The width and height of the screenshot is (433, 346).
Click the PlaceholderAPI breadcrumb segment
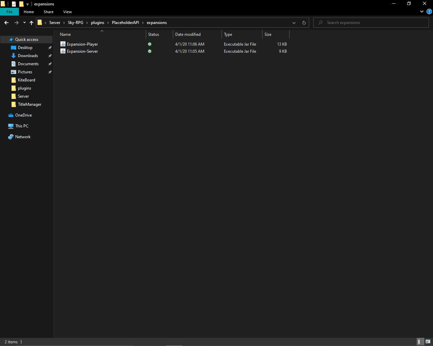coord(125,23)
